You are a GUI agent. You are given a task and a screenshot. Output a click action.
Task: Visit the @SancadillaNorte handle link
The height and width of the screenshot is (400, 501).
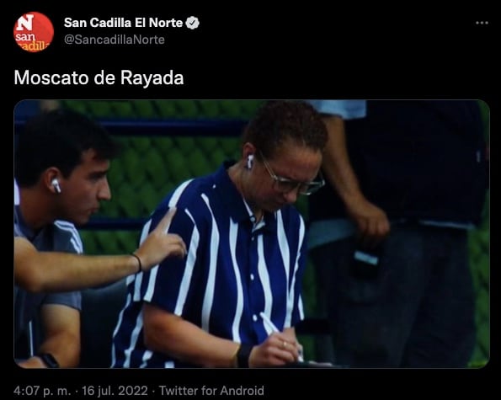[114, 40]
